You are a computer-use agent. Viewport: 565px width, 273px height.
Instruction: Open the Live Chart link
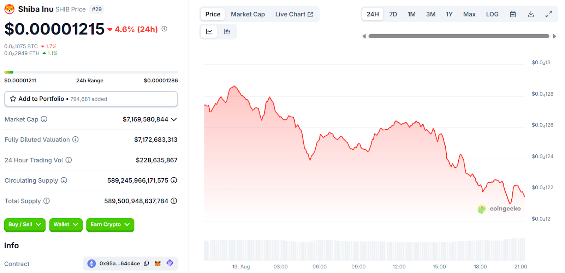294,14
